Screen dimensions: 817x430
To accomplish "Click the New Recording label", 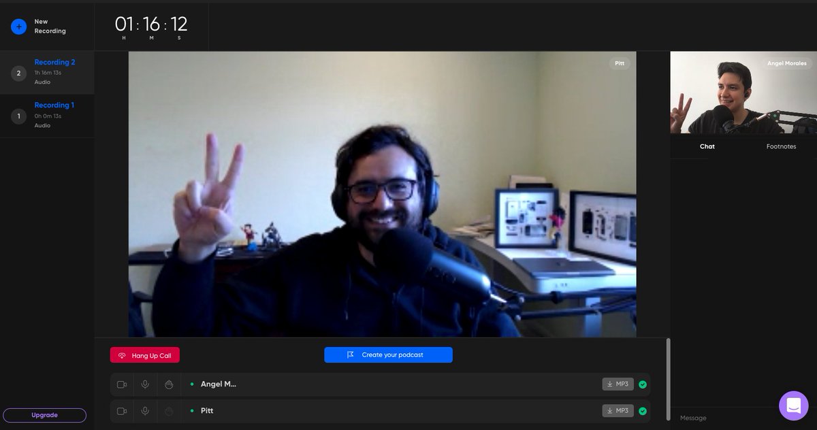I will click(50, 27).
